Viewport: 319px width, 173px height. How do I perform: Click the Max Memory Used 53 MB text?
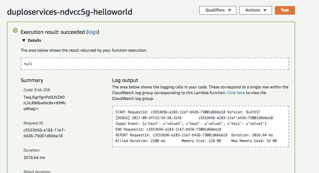click(254, 141)
